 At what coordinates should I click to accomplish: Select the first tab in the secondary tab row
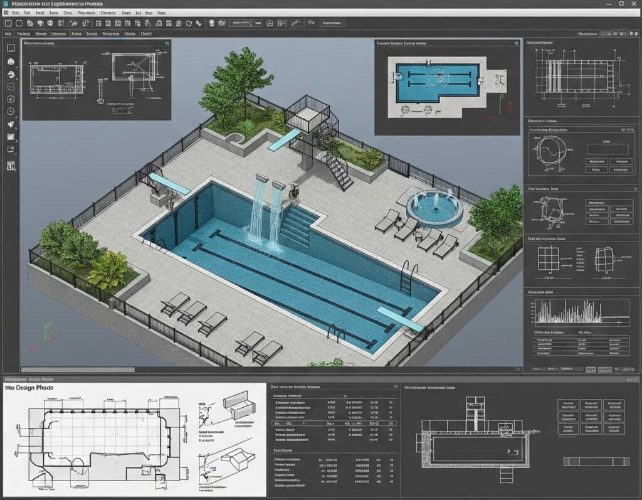9,33
